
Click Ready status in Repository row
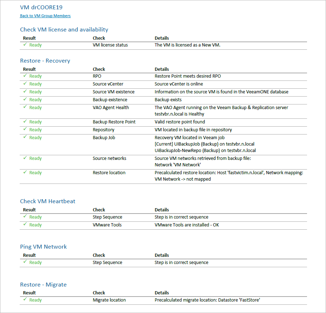coord(35,130)
